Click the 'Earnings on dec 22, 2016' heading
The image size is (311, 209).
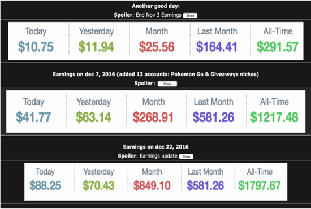(155, 147)
